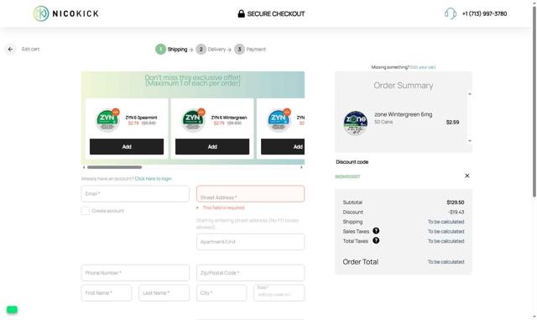Open Total Taxes help question mark
The height and width of the screenshot is (320, 537).
[x=376, y=240]
